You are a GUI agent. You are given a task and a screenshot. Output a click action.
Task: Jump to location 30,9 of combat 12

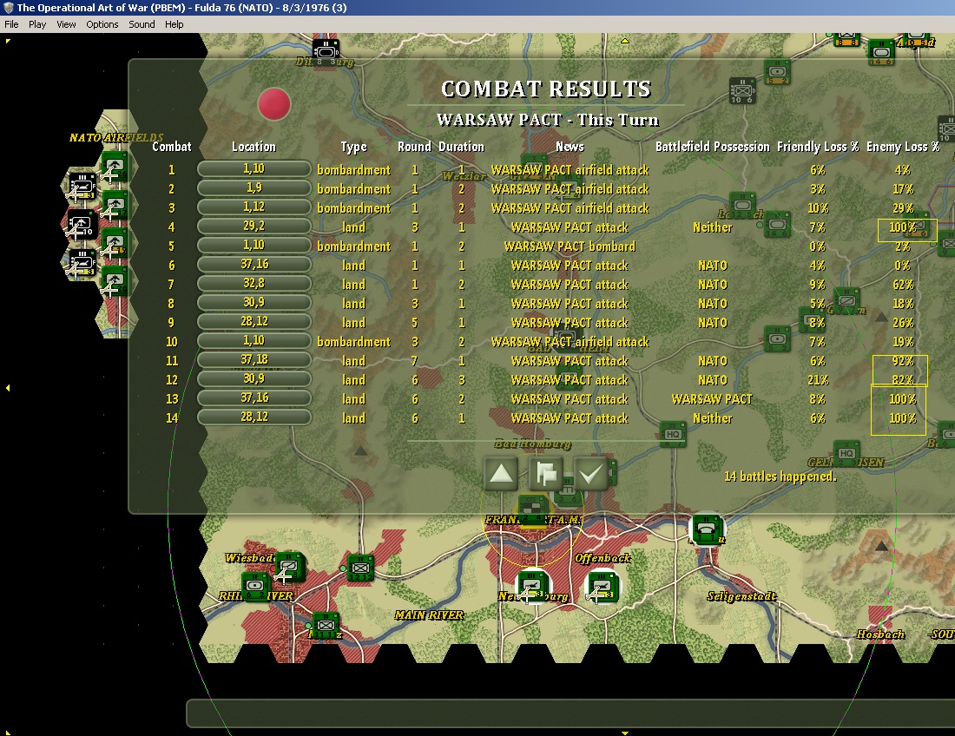(x=254, y=378)
